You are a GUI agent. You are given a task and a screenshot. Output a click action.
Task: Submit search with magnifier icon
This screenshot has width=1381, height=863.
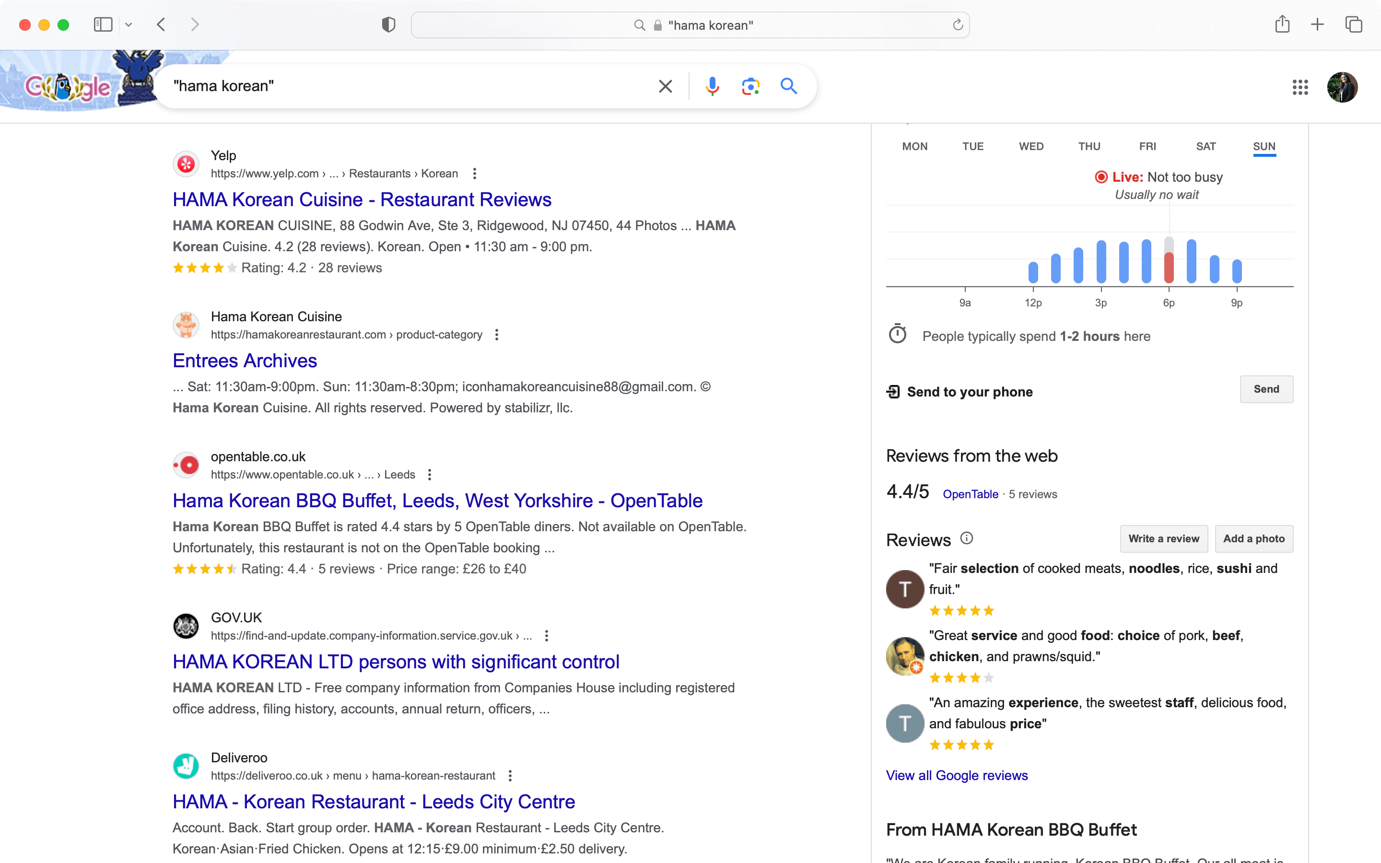789,86
